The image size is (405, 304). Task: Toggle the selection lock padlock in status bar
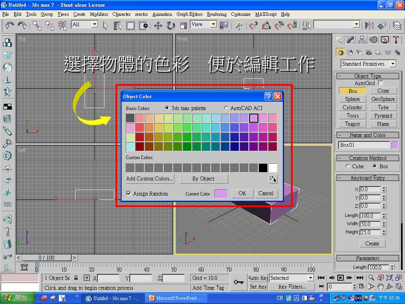pos(76,278)
